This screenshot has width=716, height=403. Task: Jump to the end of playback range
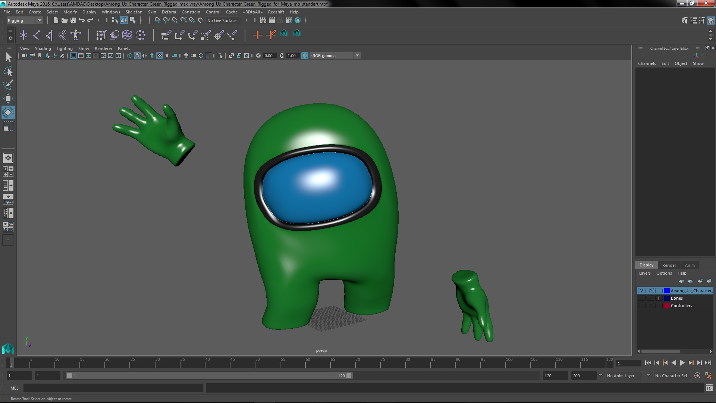(708, 363)
